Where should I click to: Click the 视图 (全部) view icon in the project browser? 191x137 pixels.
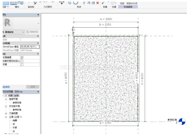pyautogui.click(x=6, y=96)
